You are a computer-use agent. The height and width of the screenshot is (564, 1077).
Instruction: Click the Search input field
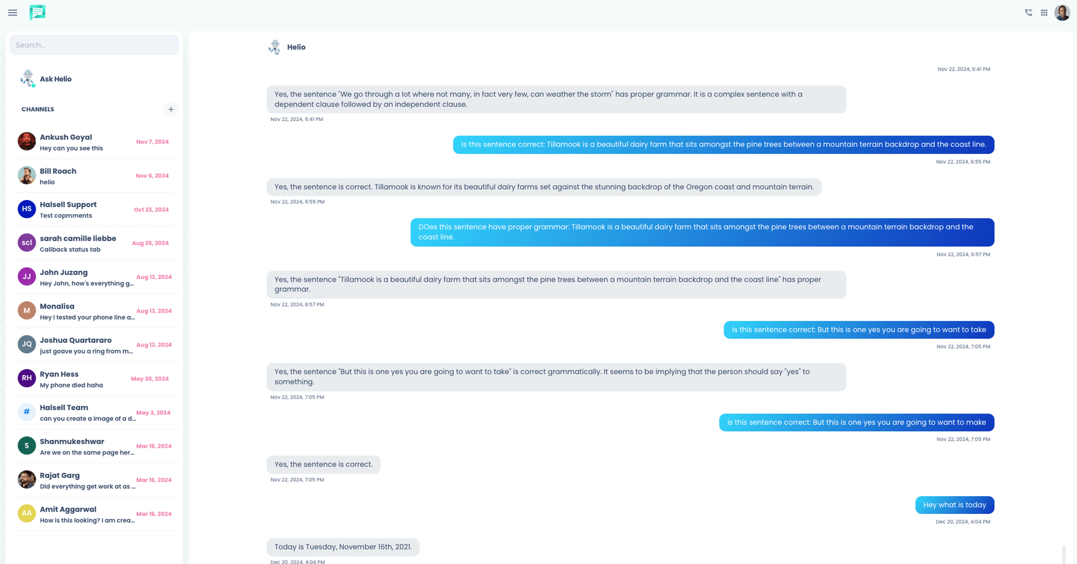coord(94,45)
